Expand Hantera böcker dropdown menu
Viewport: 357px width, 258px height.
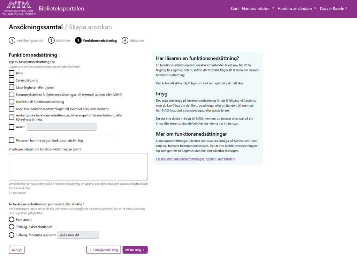click(258, 9)
